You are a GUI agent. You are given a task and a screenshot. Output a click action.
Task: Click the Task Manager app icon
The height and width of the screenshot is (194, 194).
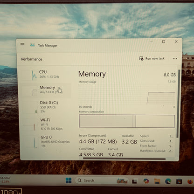point(33,45)
